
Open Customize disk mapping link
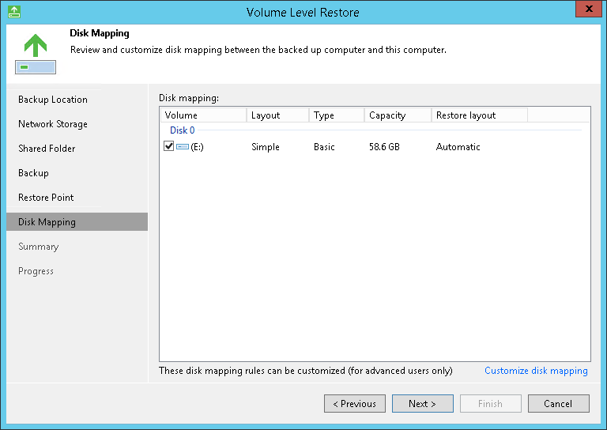tap(536, 371)
